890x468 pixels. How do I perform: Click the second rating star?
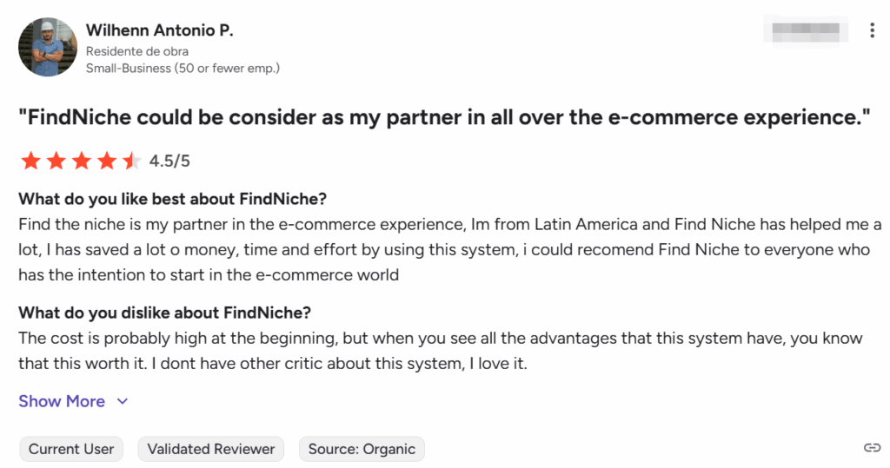[x=56, y=161]
